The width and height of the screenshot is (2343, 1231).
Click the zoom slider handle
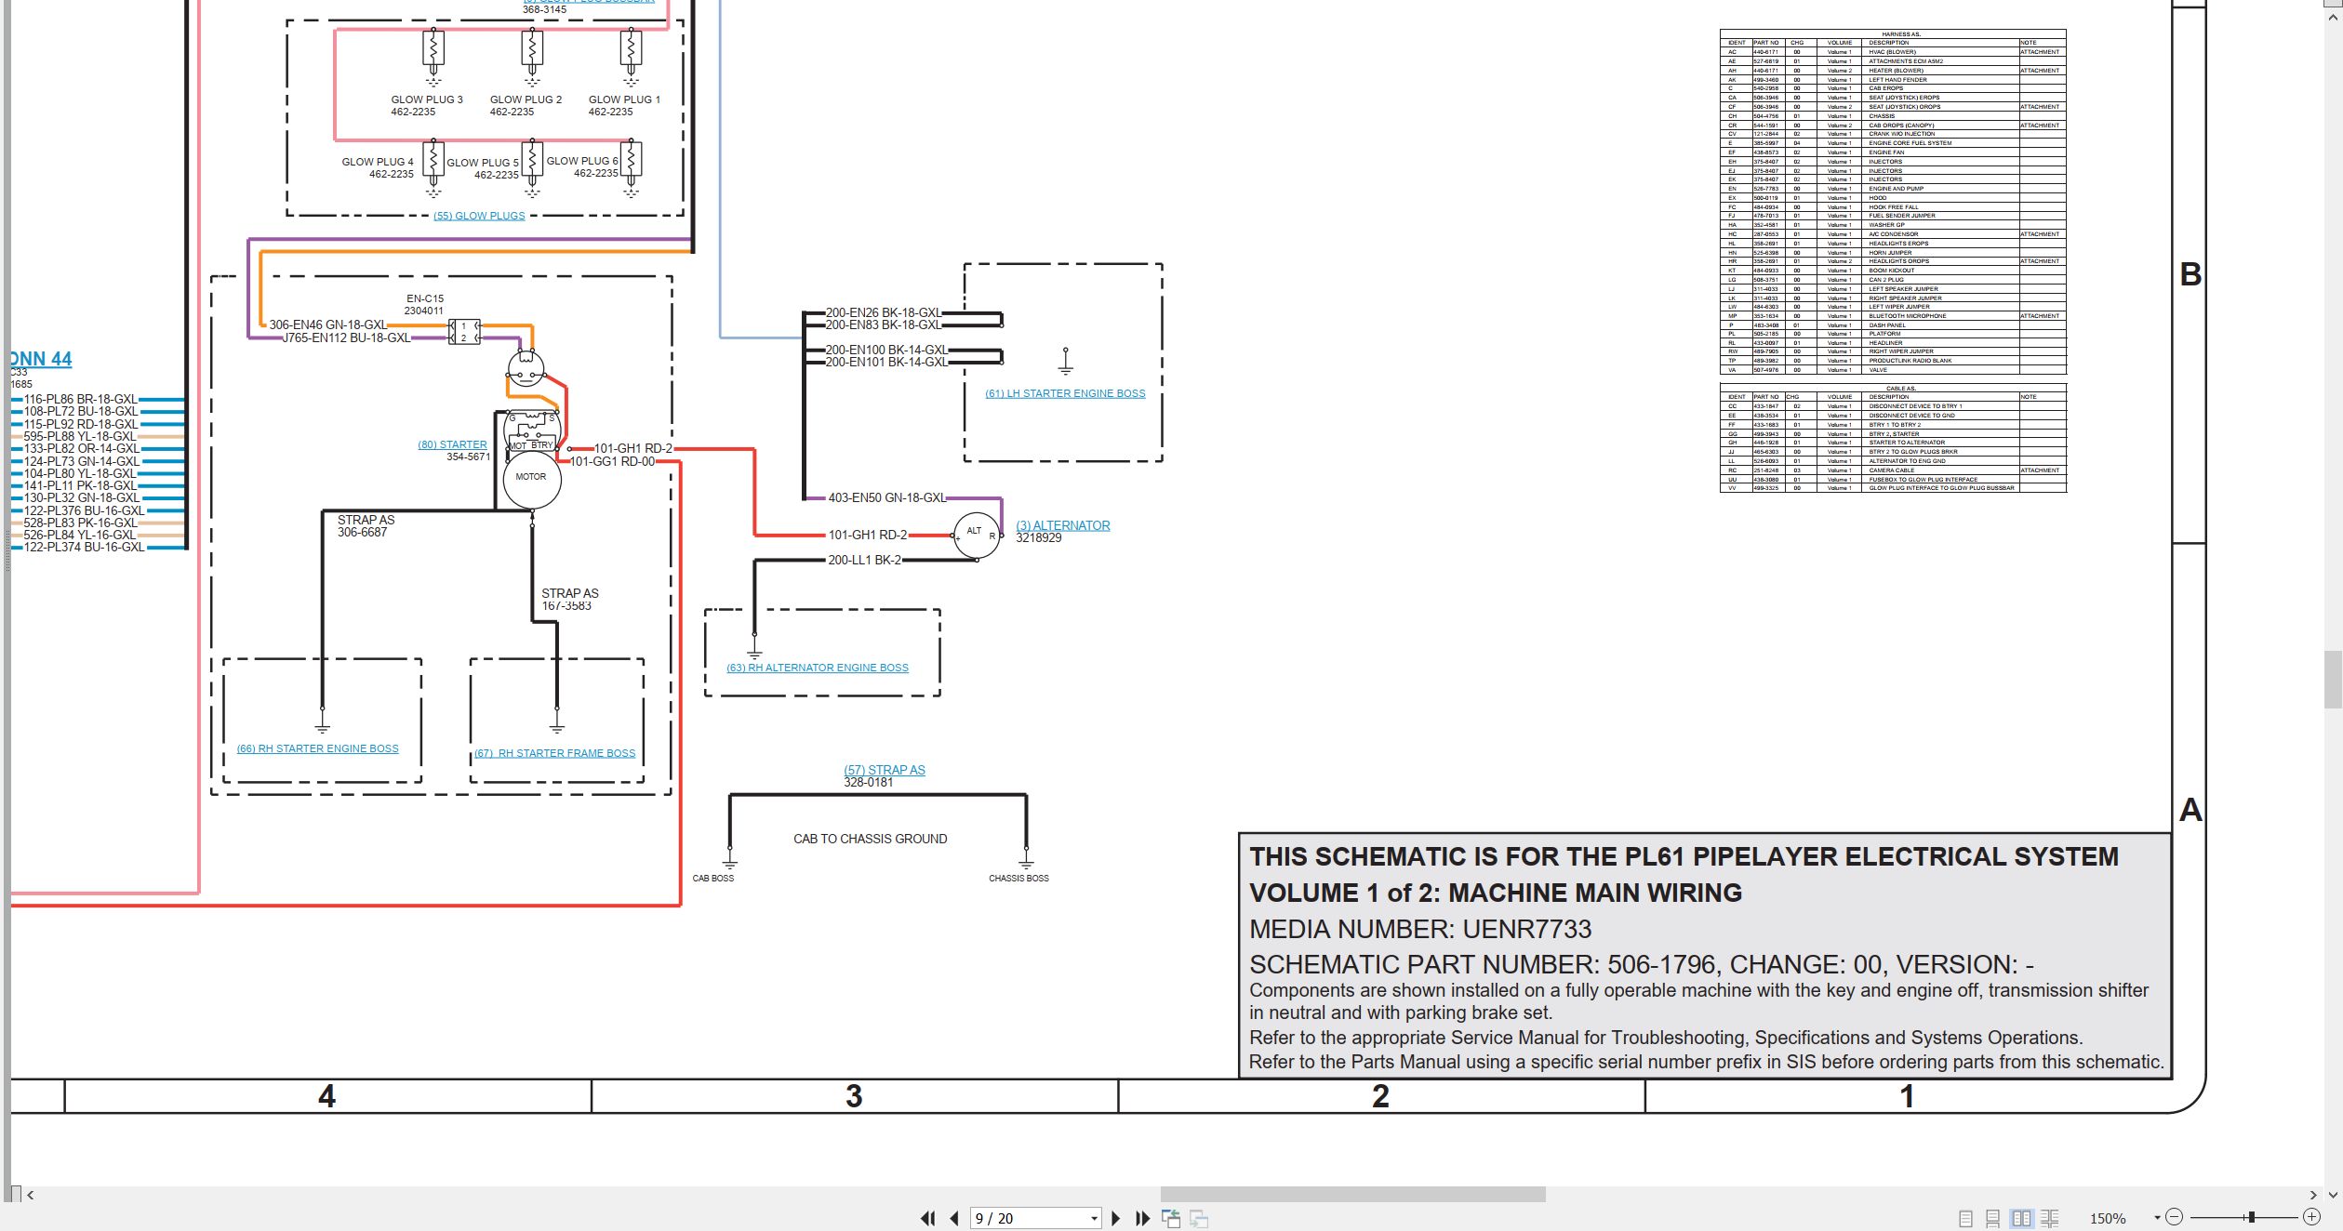(2251, 1217)
